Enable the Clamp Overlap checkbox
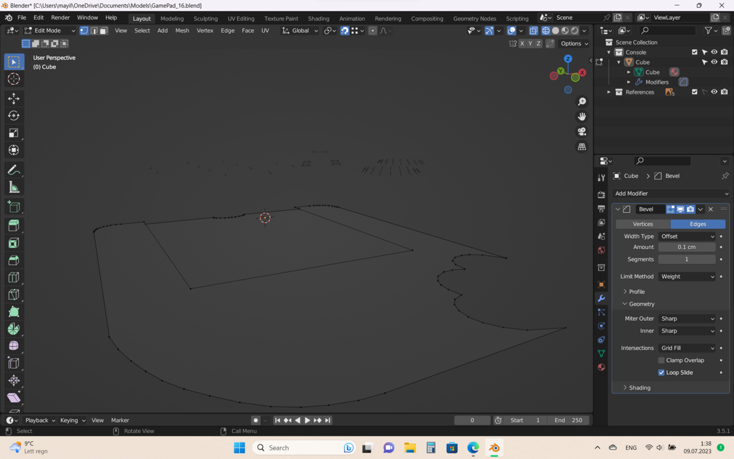Viewport: 734px width, 459px height. coord(661,360)
